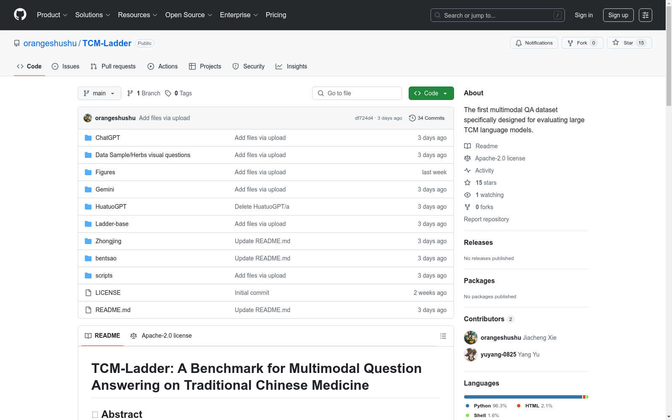The height and width of the screenshot is (420, 672).
Task: Open the main branch selector dropdown
Action: [x=100, y=93]
